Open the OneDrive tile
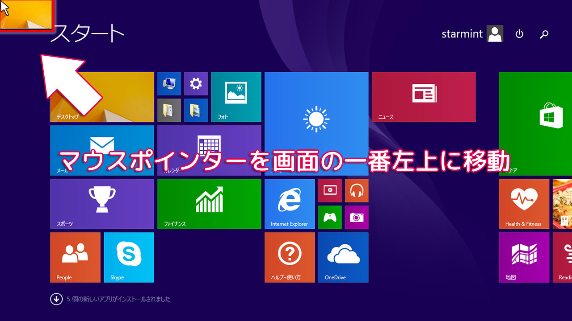572x321 pixels. click(x=343, y=258)
